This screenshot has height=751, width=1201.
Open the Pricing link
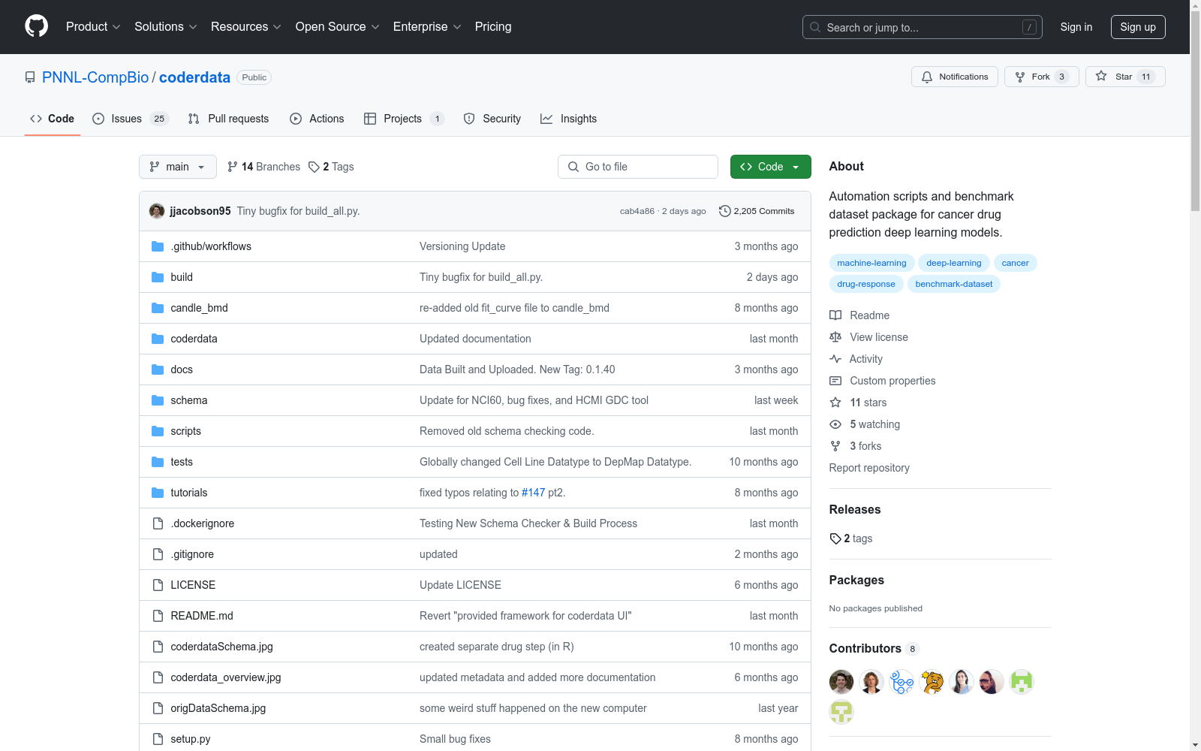point(493,27)
